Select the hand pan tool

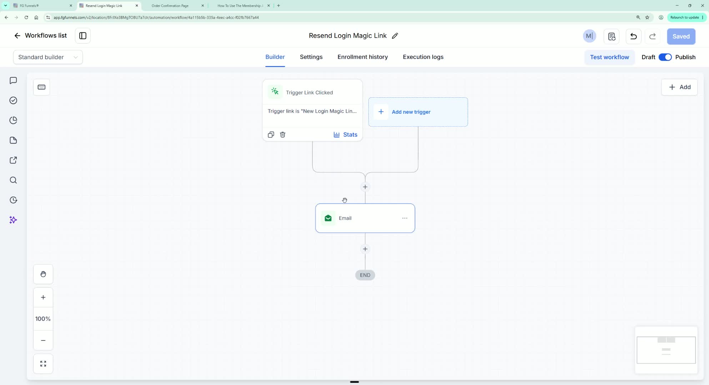tap(43, 274)
